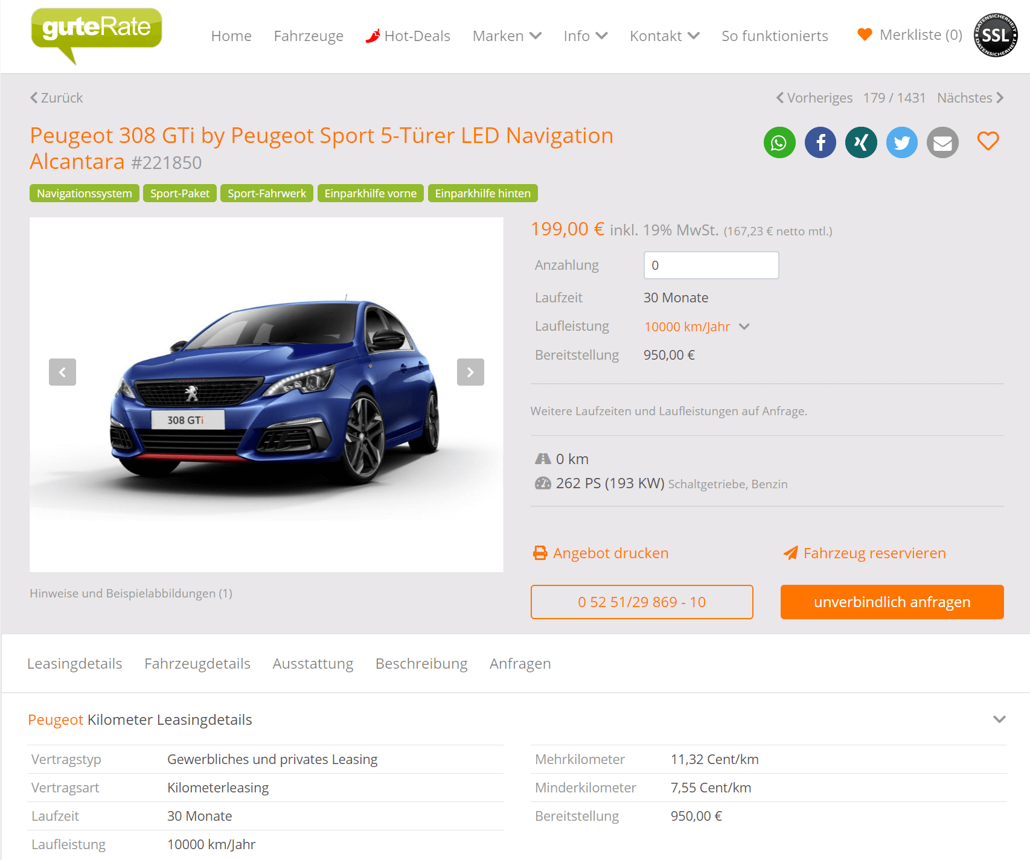Go to Vorheriges vehicle
1030x860 pixels.
coord(814,98)
